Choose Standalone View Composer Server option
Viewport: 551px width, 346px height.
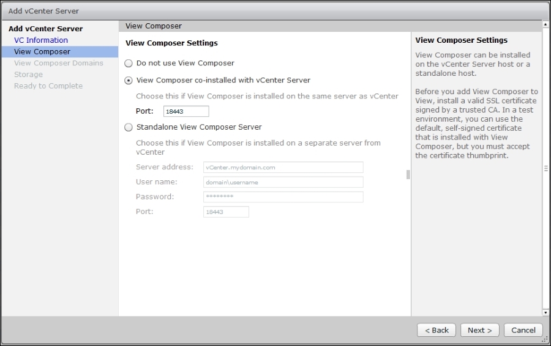click(x=129, y=127)
